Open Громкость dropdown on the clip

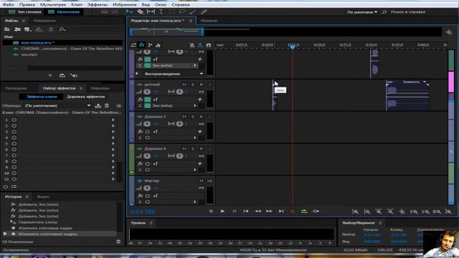tap(425, 82)
